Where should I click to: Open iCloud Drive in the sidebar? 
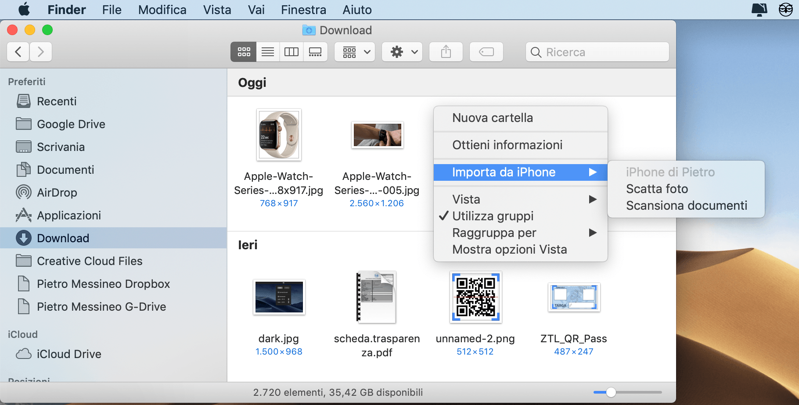click(x=113, y=354)
